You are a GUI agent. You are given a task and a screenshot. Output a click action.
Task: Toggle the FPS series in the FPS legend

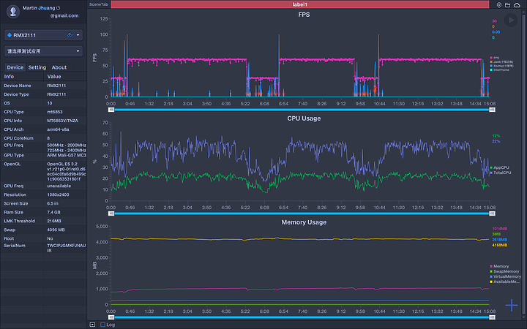[x=494, y=58]
